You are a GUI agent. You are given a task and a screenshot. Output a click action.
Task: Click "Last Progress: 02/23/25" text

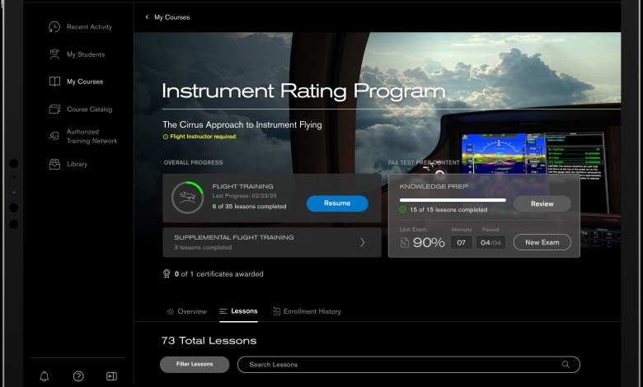click(x=244, y=196)
